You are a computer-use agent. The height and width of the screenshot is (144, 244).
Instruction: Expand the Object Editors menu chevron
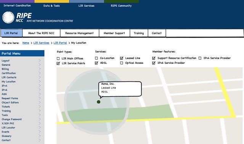(40, 103)
